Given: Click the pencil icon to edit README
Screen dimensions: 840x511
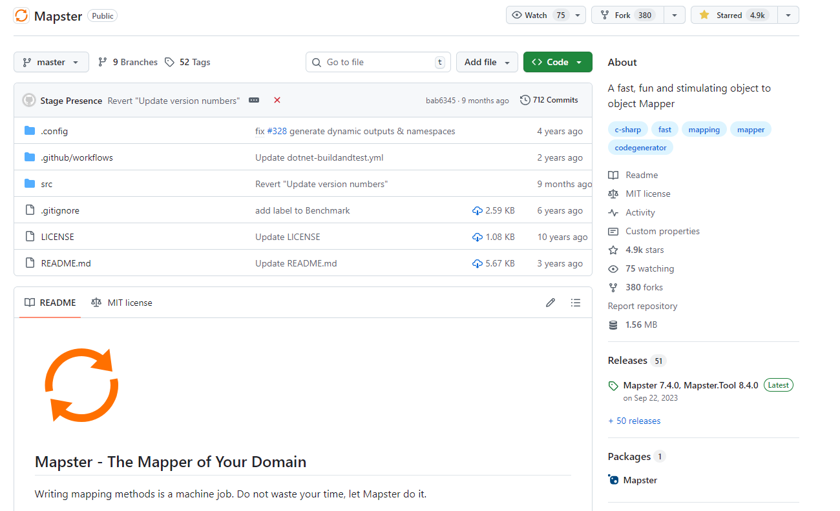Looking at the screenshot, I should [550, 303].
